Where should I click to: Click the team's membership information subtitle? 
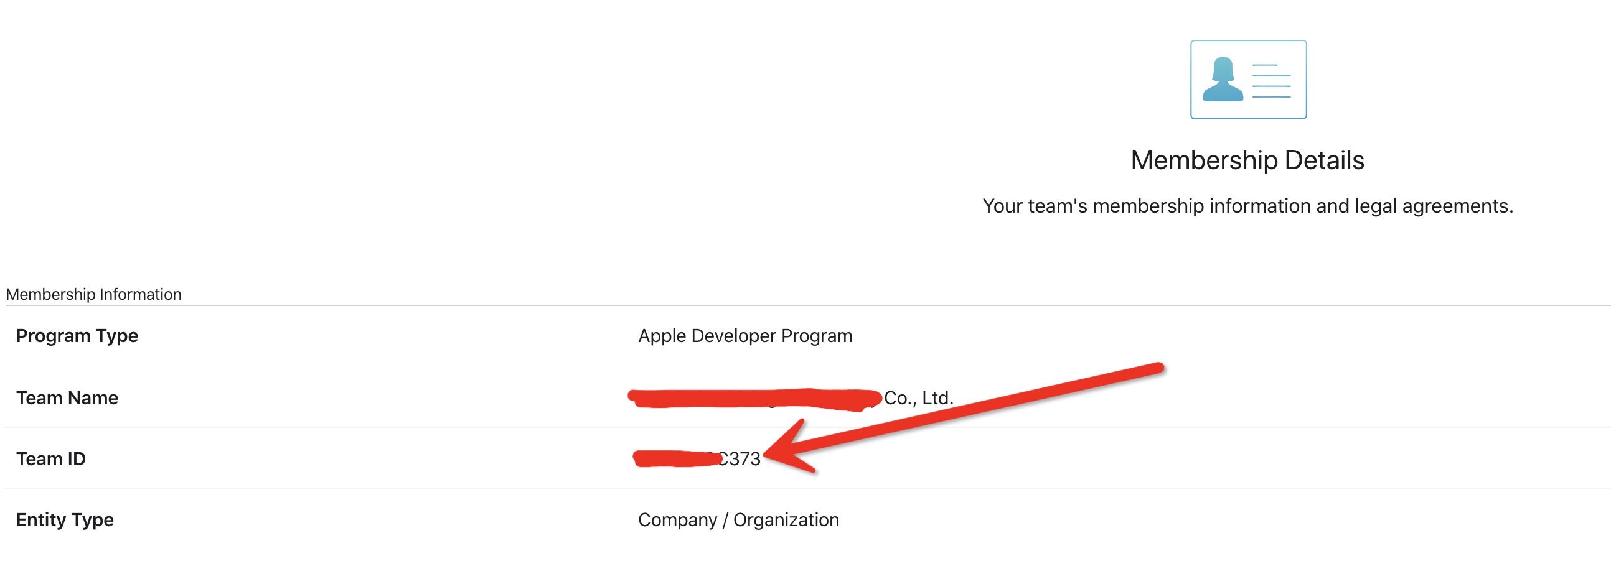coord(1247,206)
